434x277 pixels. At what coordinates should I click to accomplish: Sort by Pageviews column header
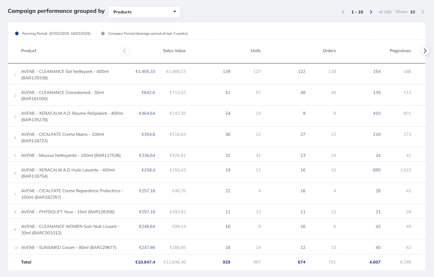coord(400,51)
